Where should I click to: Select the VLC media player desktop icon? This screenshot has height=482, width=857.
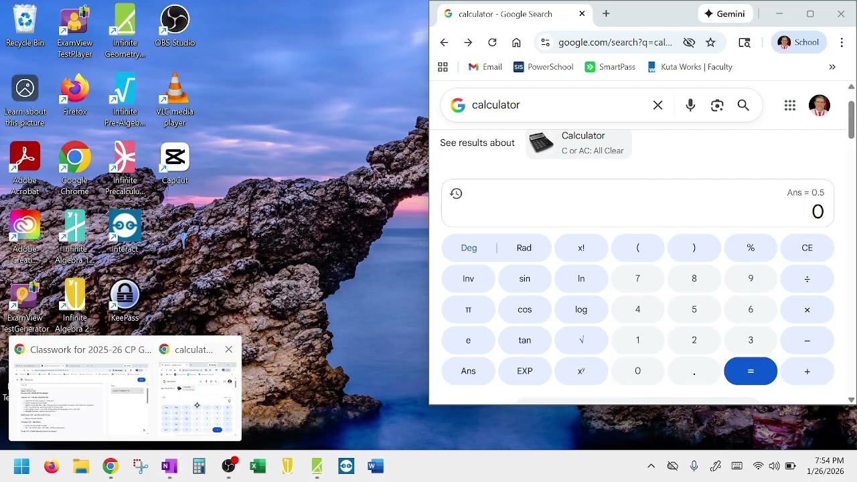point(175,100)
